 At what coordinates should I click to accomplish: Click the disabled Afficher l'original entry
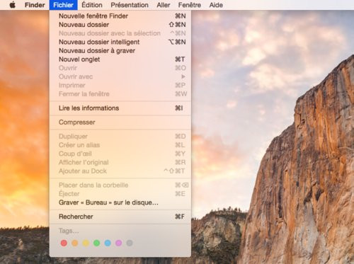click(x=120, y=162)
